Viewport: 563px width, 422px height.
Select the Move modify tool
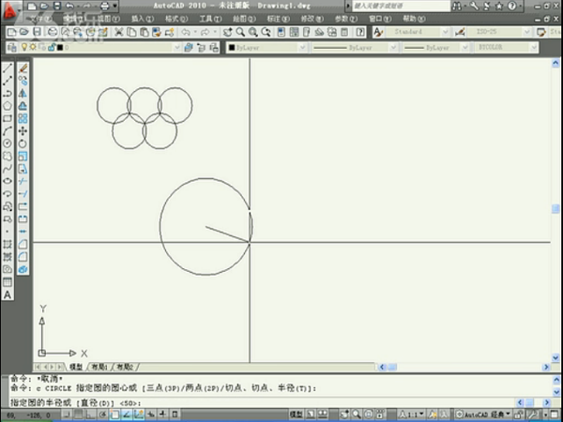tap(23, 131)
